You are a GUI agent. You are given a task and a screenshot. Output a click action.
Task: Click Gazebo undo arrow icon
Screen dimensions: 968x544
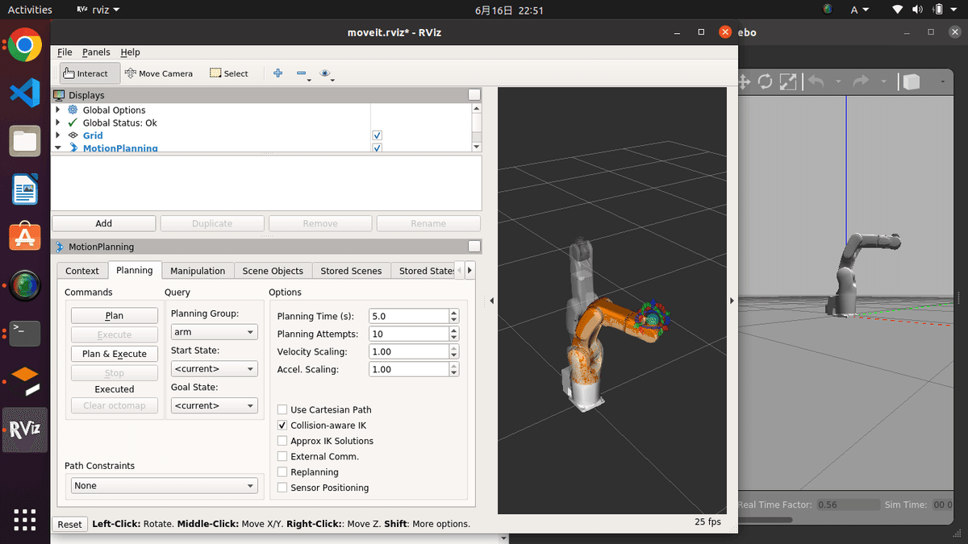click(x=816, y=81)
